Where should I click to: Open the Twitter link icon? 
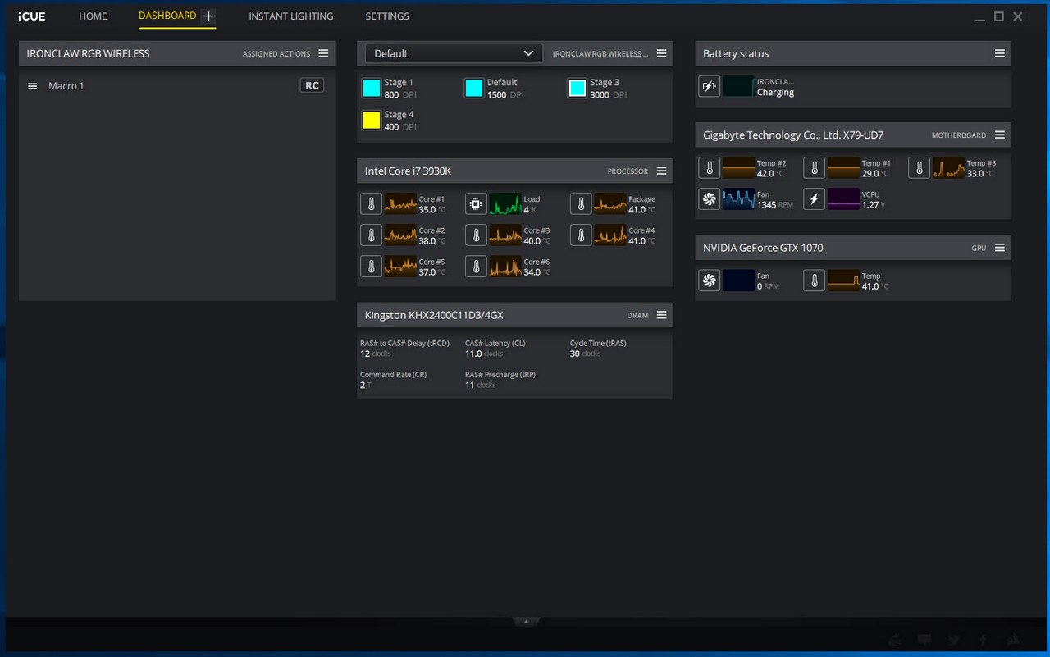[954, 640]
